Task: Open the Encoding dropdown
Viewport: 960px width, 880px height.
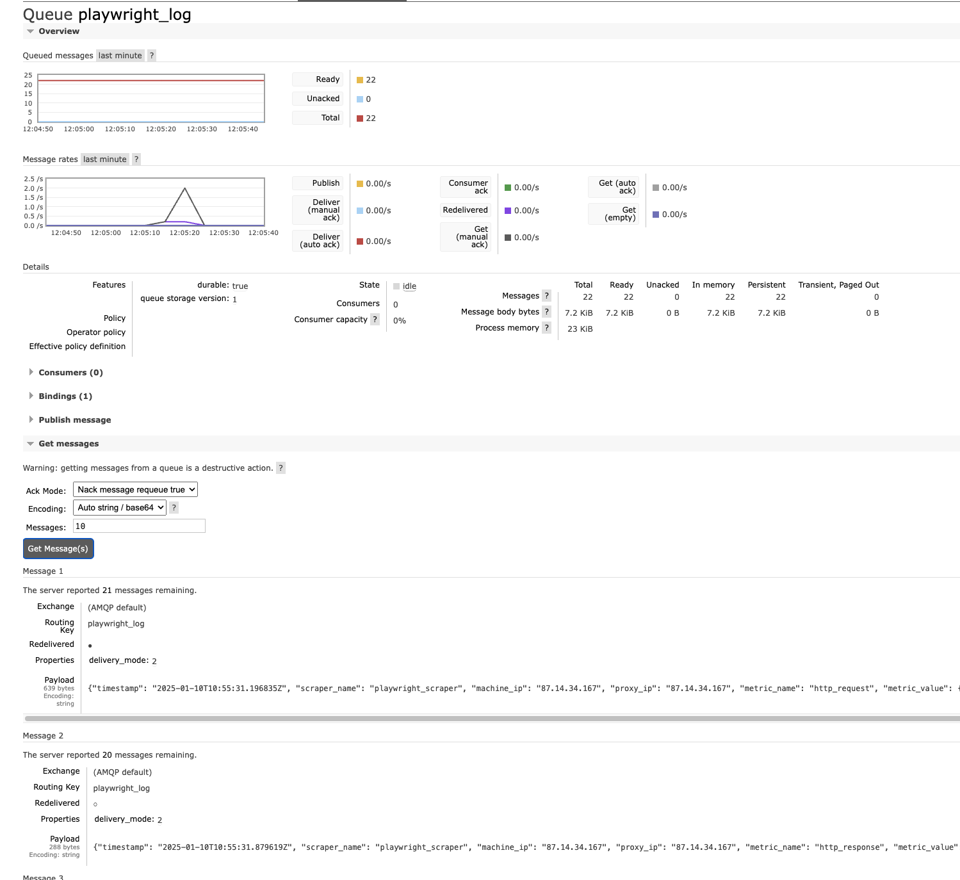Action: pos(120,508)
